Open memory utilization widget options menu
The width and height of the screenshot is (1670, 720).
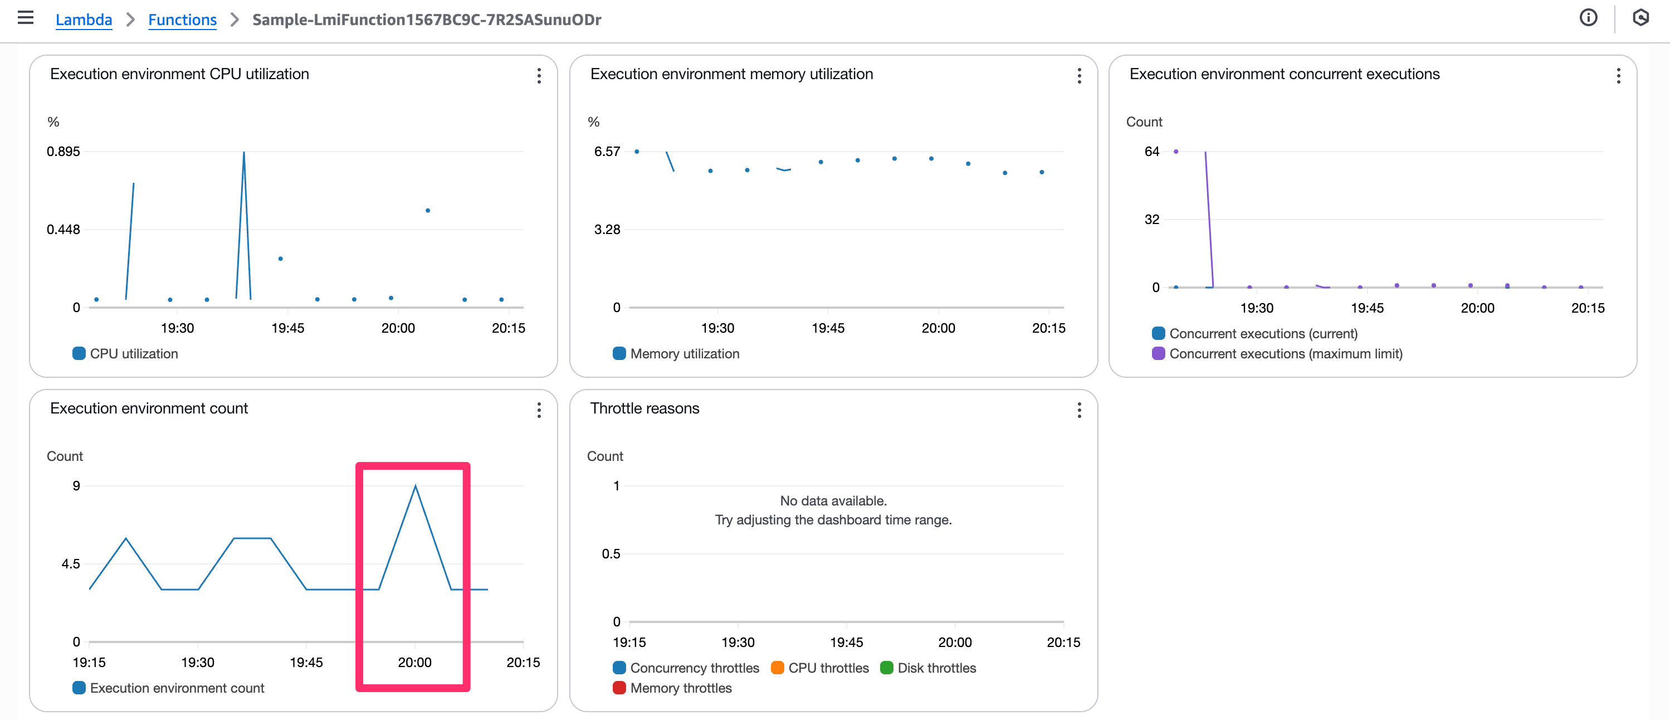click(1079, 76)
